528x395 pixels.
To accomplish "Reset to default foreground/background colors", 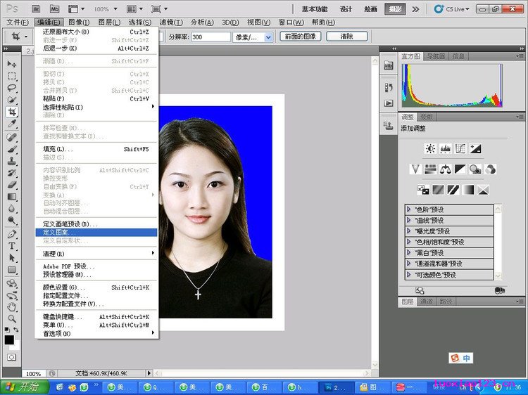I will click(6, 330).
